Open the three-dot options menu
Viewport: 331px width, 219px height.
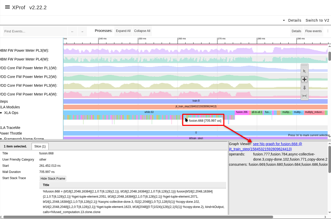click(x=328, y=31)
